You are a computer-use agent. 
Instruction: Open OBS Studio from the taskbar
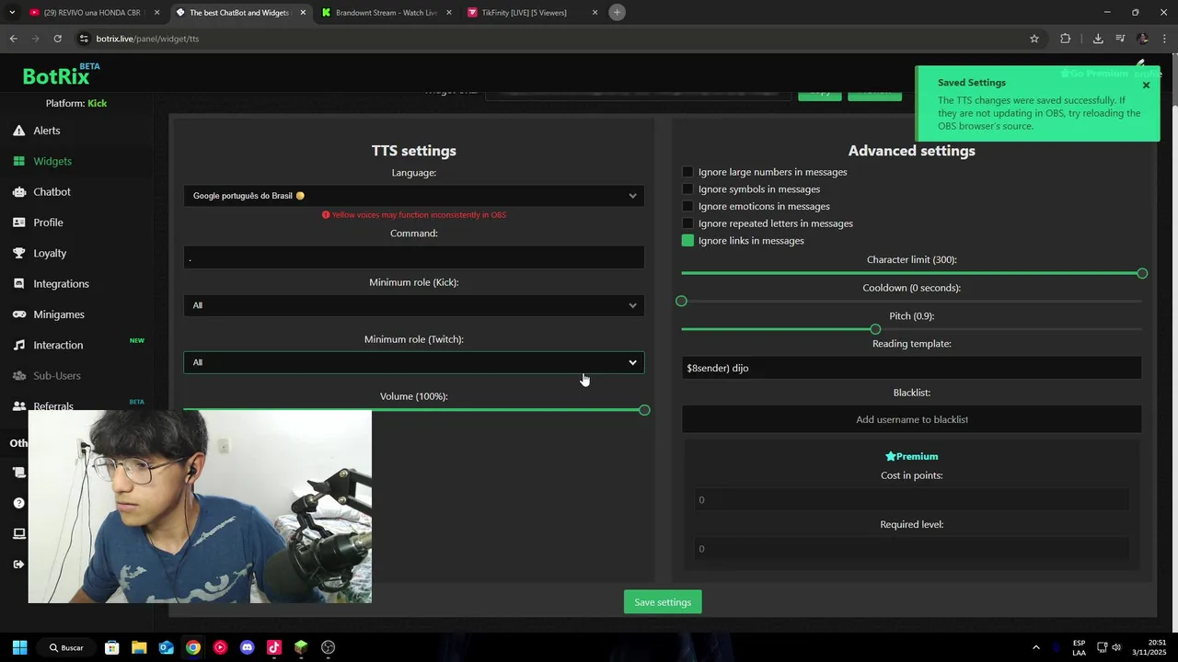click(x=329, y=647)
